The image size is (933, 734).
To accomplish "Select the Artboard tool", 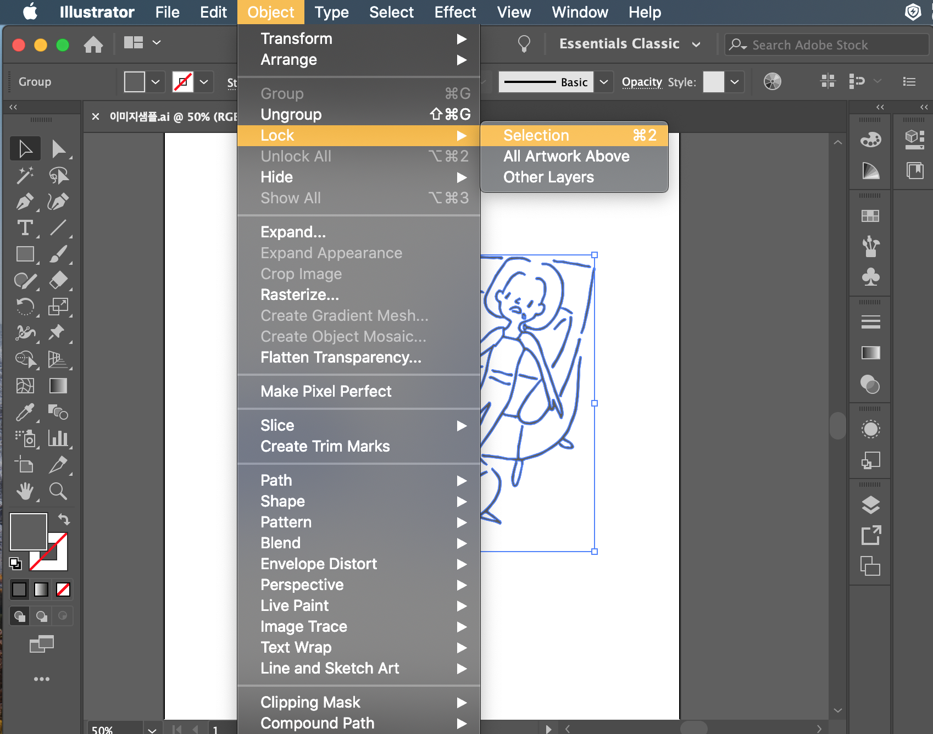I will tap(25, 464).
